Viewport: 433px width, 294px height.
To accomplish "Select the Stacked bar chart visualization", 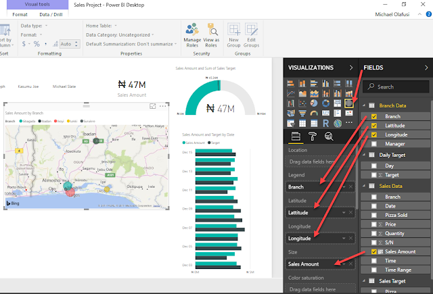I will pos(290,83).
